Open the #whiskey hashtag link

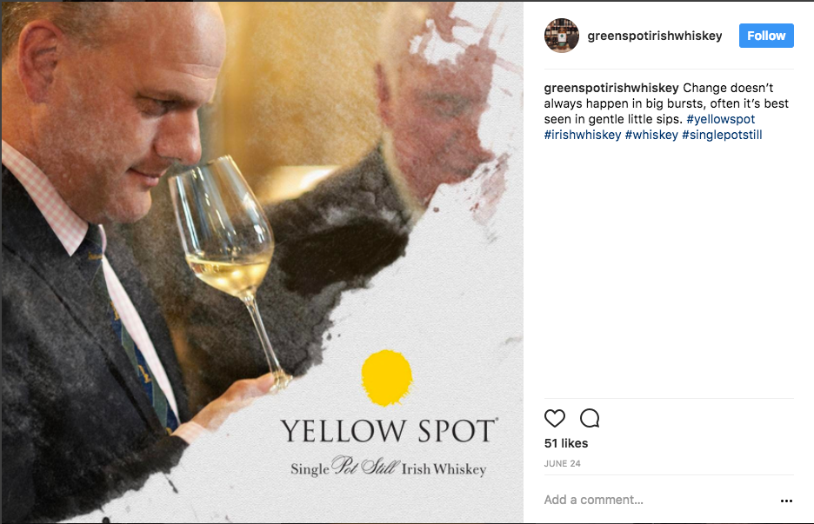pos(651,135)
